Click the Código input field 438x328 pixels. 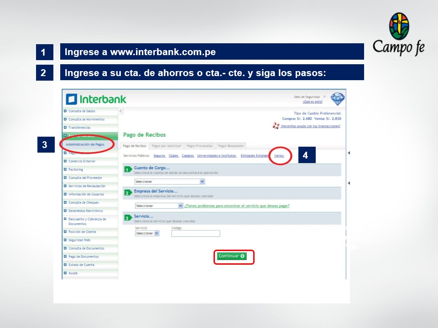196,233
